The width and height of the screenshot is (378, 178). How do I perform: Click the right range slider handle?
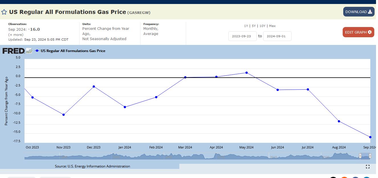[x=370, y=156]
